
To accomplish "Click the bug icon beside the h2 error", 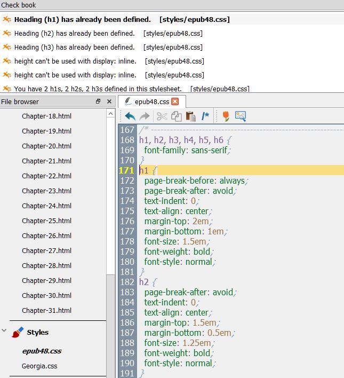I will pos(7,33).
